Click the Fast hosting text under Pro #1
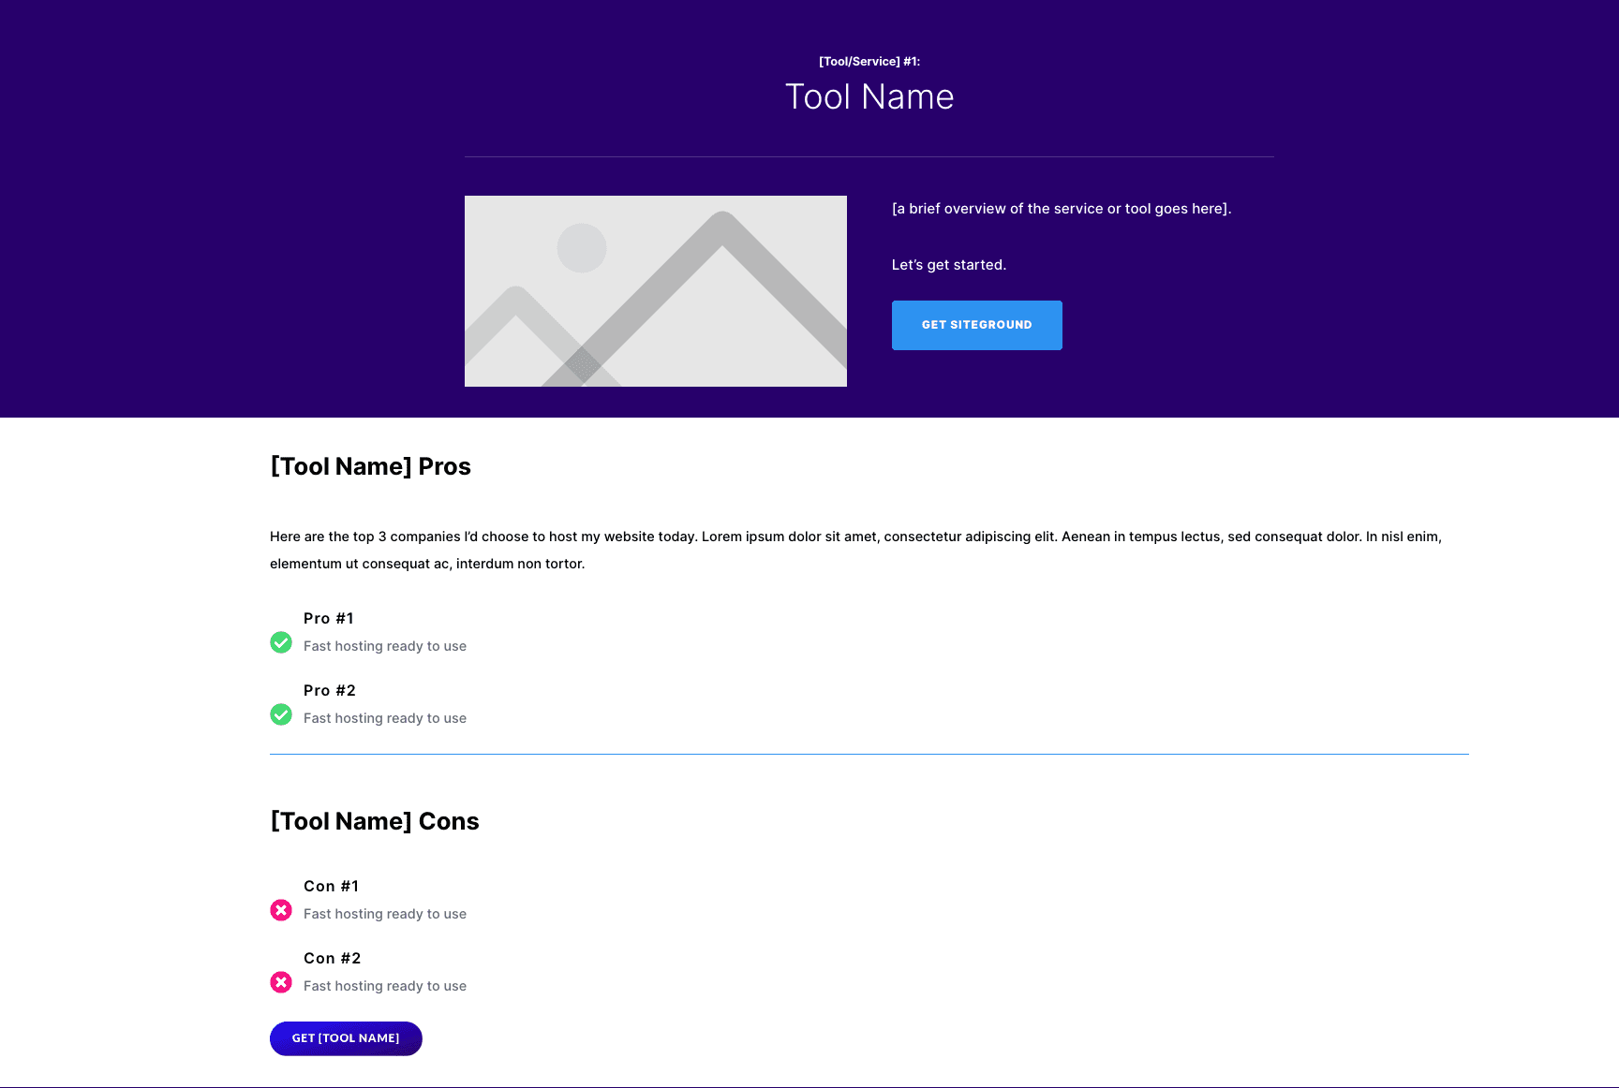This screenshot has height=1088, width=1619. (x=384, y=645)
